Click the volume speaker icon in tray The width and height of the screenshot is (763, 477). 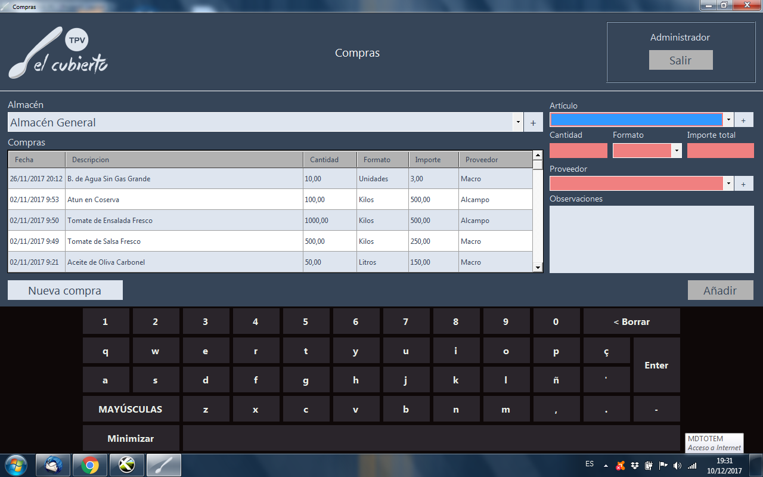click(x=677, y=465)
